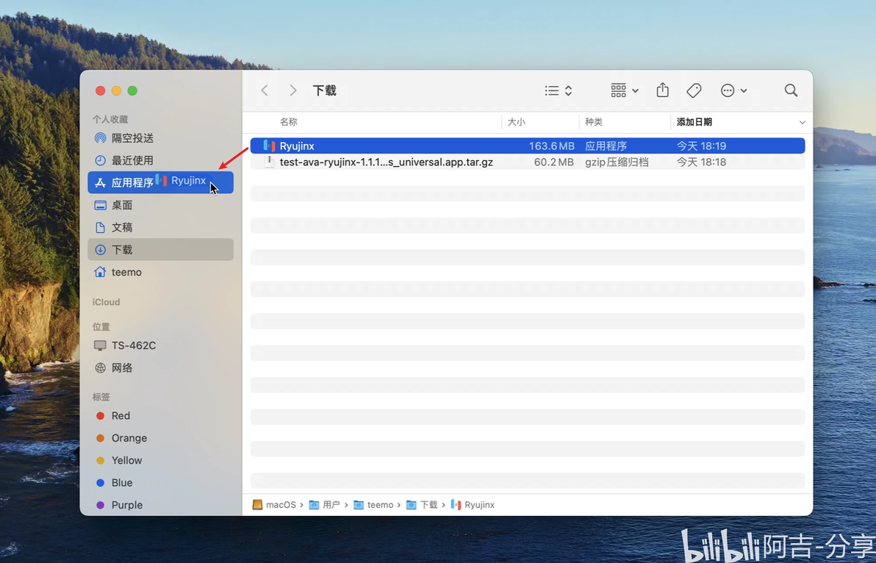Select test-ava-ryujinx tar.gz file name
Image resolution: width=876 pixels, height=563 pixels.
pos(386,162)
